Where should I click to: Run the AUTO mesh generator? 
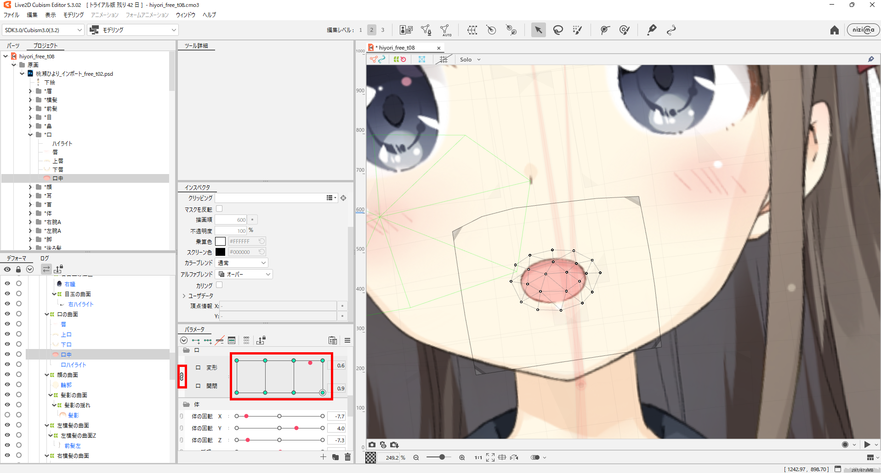point(445,30)
